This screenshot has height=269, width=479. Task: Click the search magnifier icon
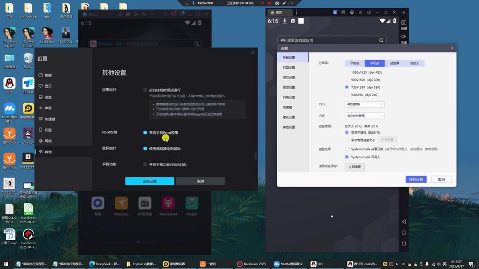(x=381, y=40)
